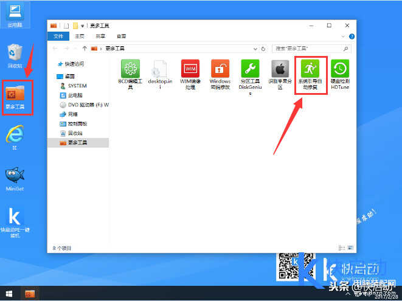
Task: Refresh the current folder view
Action: click(263, 49)
